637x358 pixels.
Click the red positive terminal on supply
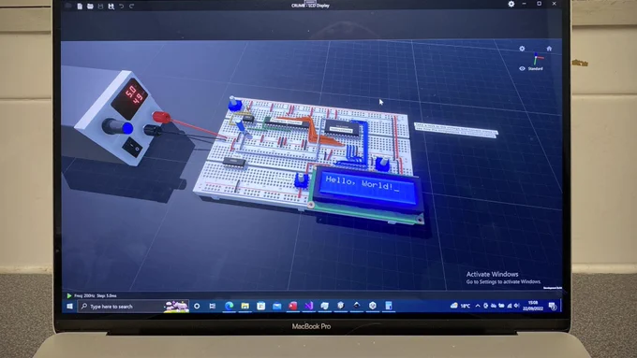[x=161, y=118]
